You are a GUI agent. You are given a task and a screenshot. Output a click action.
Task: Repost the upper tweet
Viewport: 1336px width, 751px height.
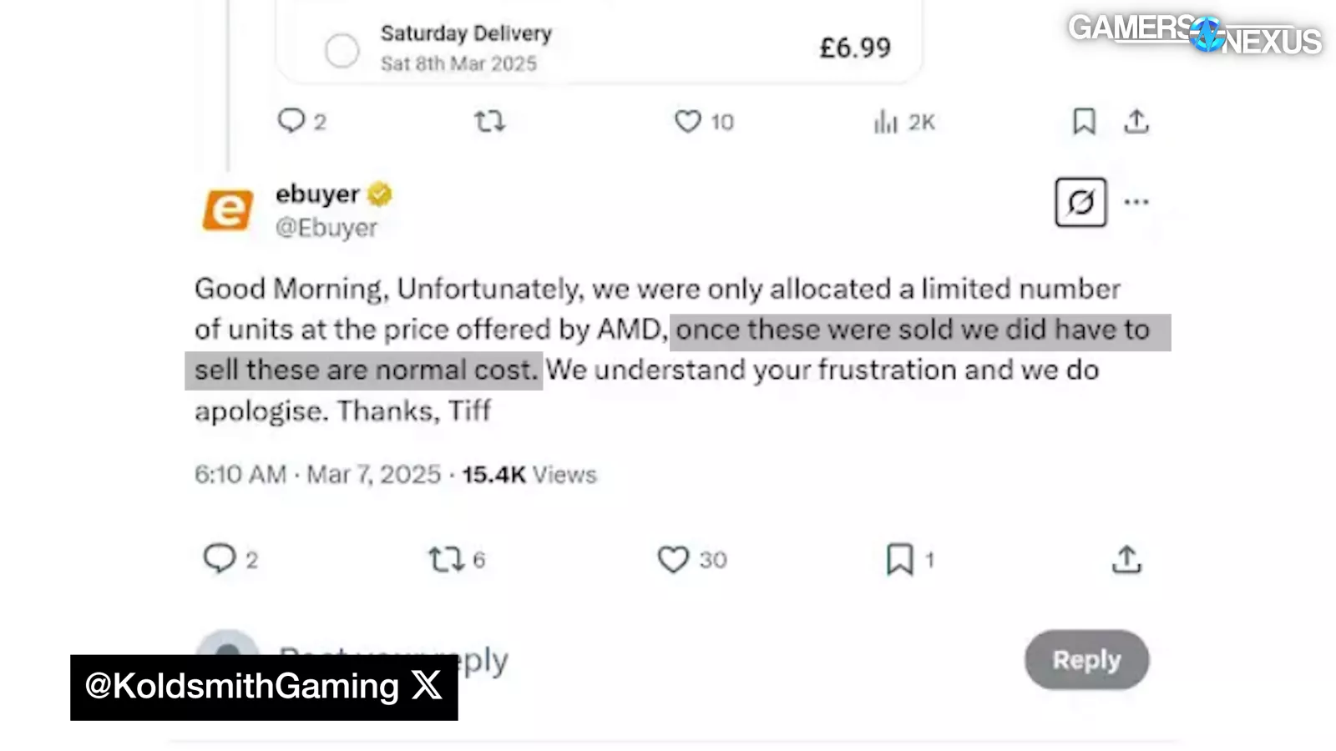point(490,122)
